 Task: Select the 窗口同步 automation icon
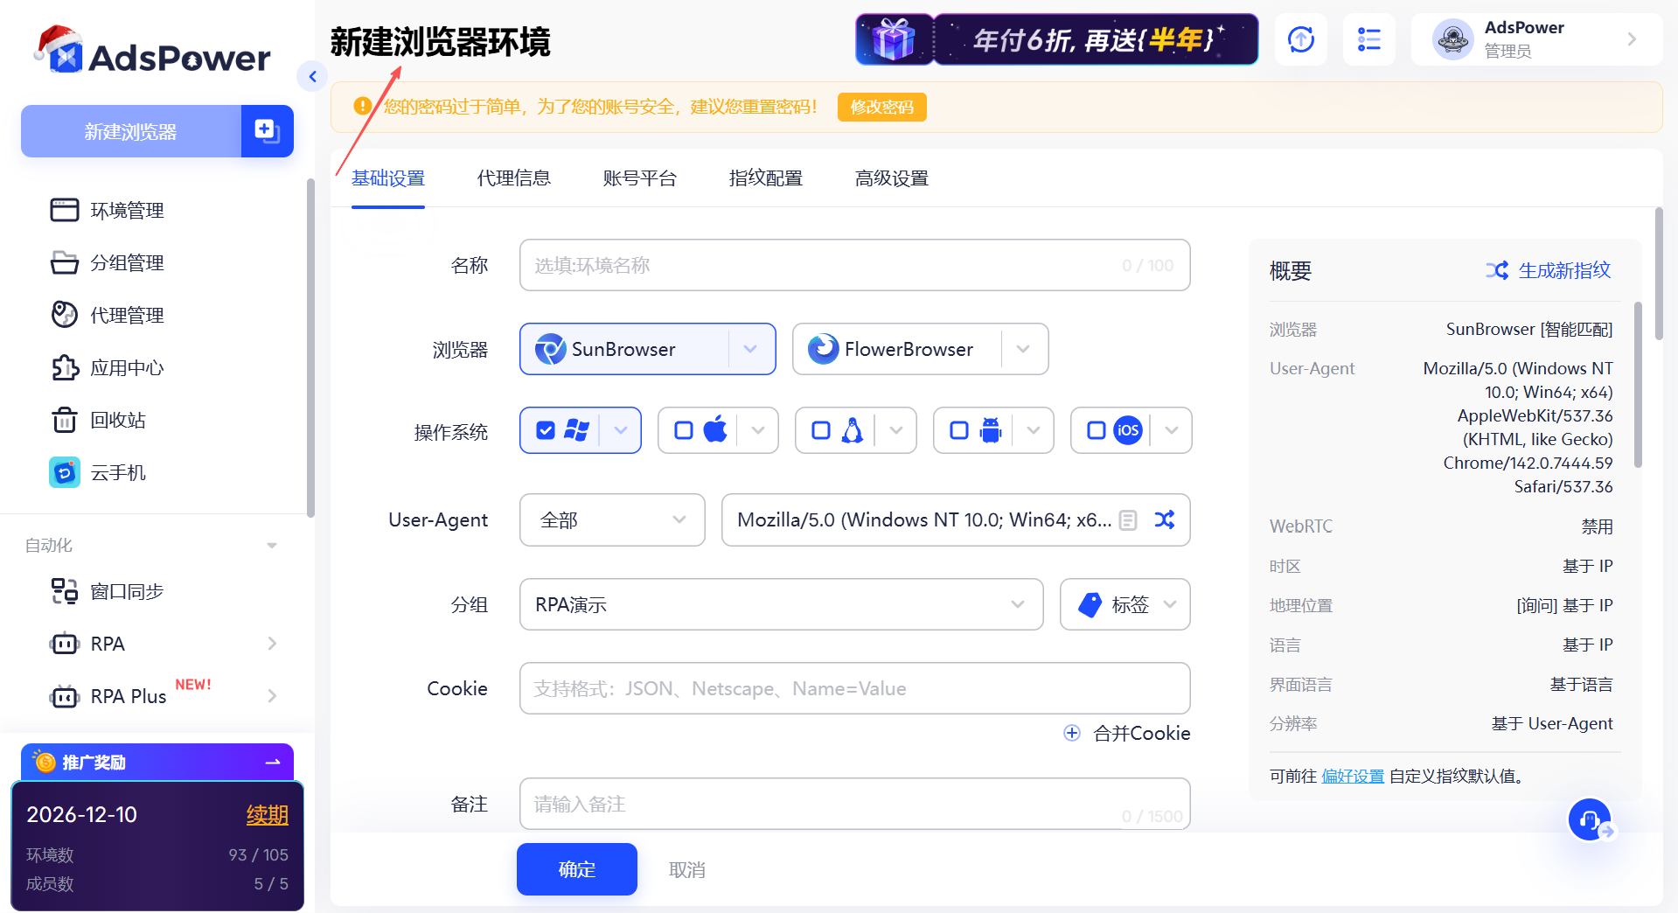63,590
